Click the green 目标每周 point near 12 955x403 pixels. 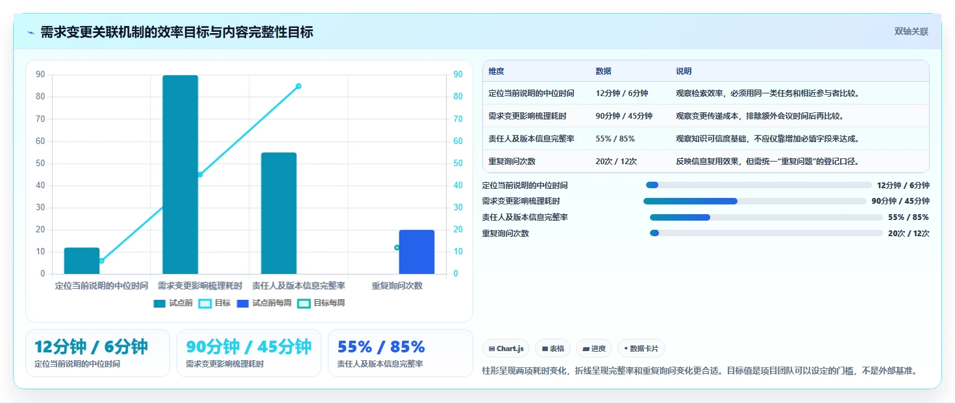pyautogui.click(x=397, y=247)
